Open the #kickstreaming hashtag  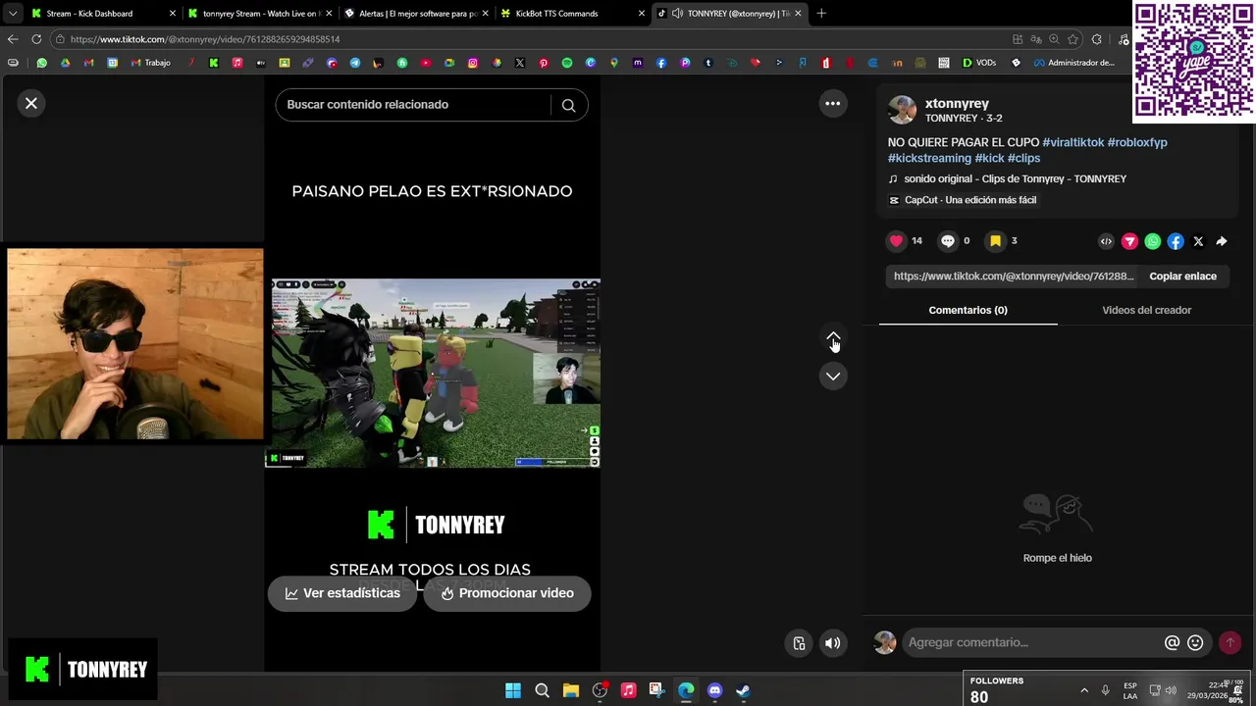tap(929, 158)
